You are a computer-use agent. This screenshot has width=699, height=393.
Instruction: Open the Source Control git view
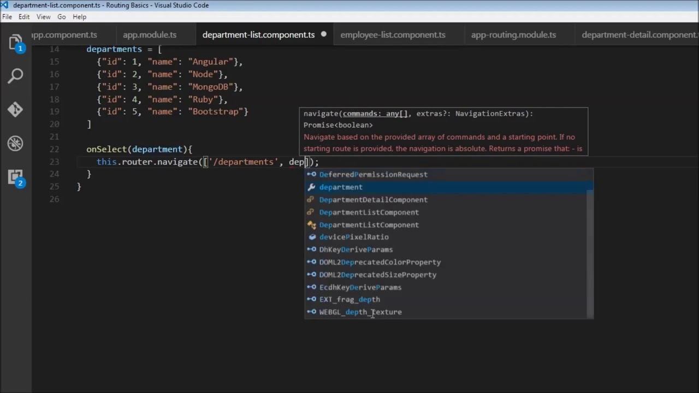15,110
